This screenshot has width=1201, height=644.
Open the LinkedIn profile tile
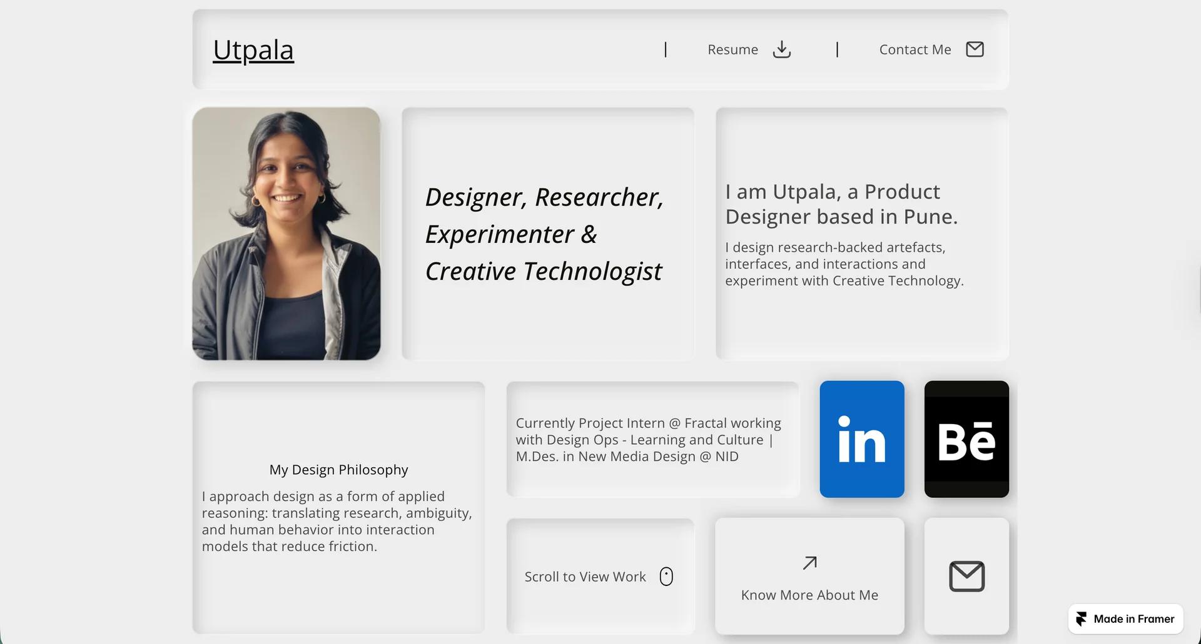coord(862,439)
